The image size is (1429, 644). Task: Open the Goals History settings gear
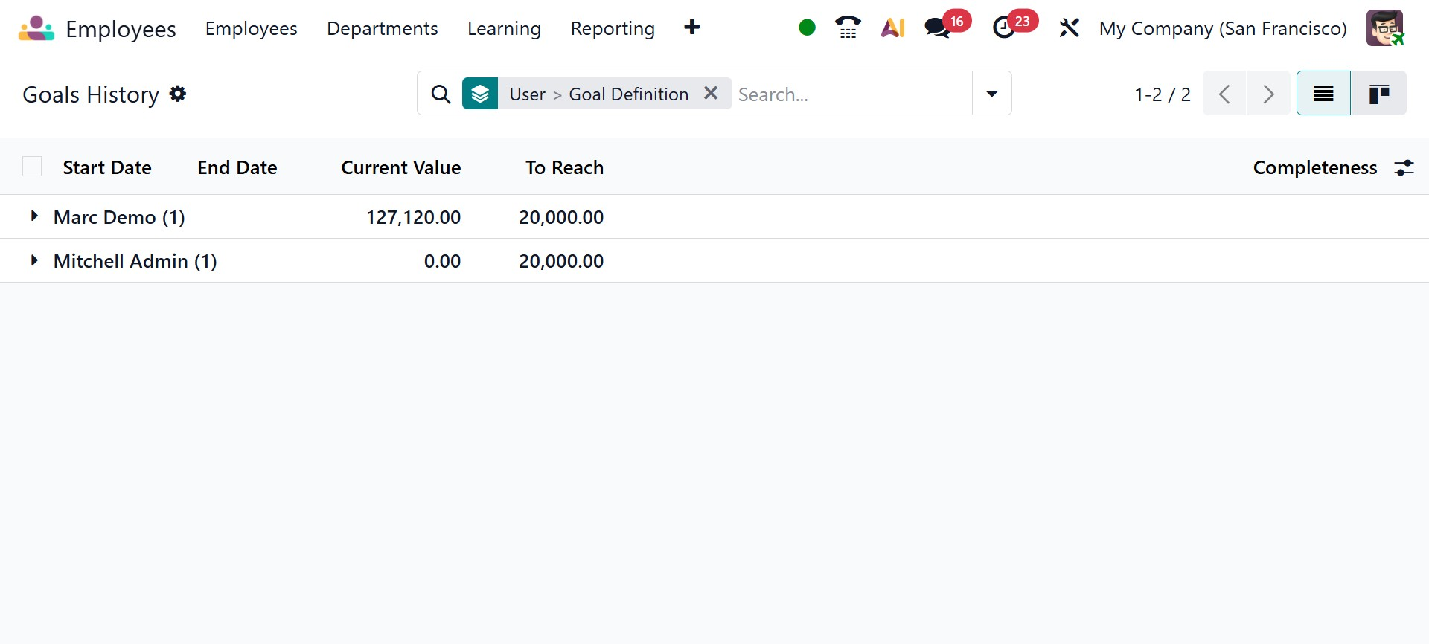tap(178, 94)
